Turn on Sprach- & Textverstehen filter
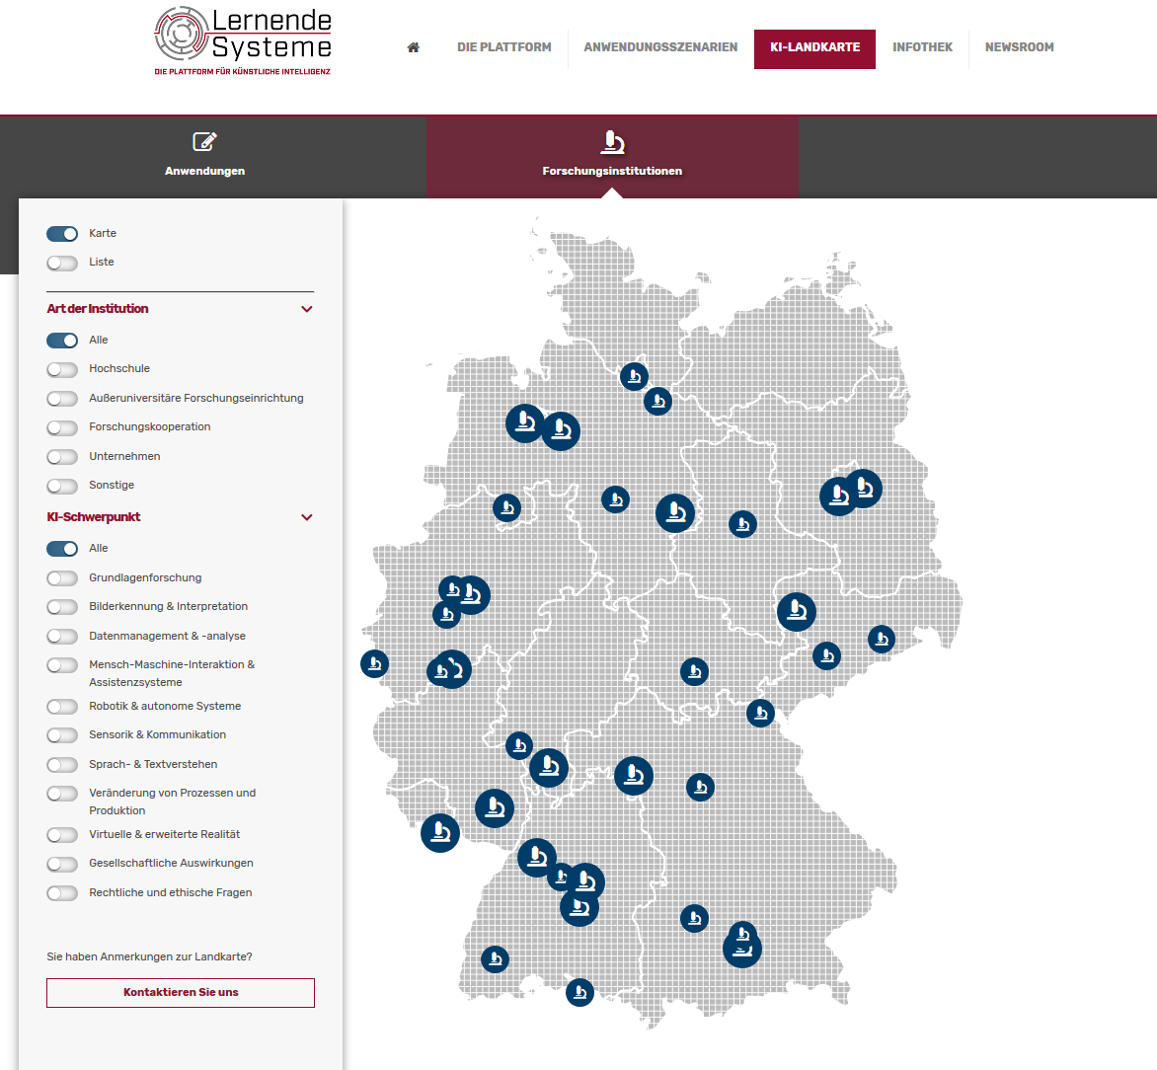 62,765
